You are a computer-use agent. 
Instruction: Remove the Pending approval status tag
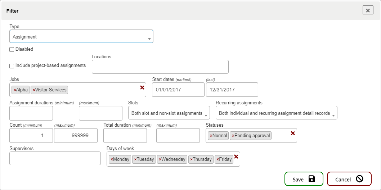[233, 136]
